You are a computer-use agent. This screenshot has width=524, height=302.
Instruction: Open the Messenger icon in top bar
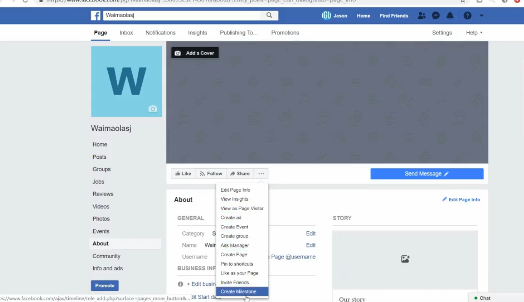436,15
